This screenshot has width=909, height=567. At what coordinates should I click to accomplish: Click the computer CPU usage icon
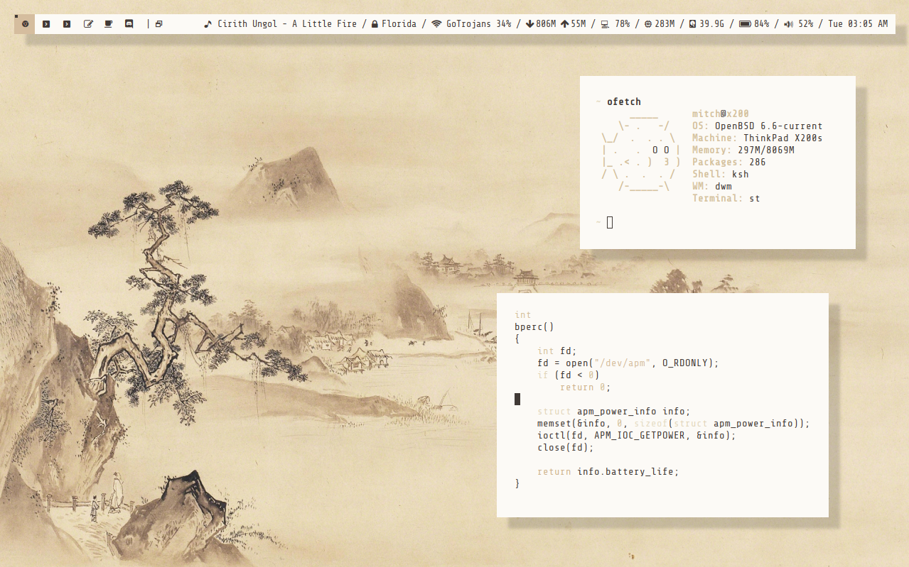point(605,24)
